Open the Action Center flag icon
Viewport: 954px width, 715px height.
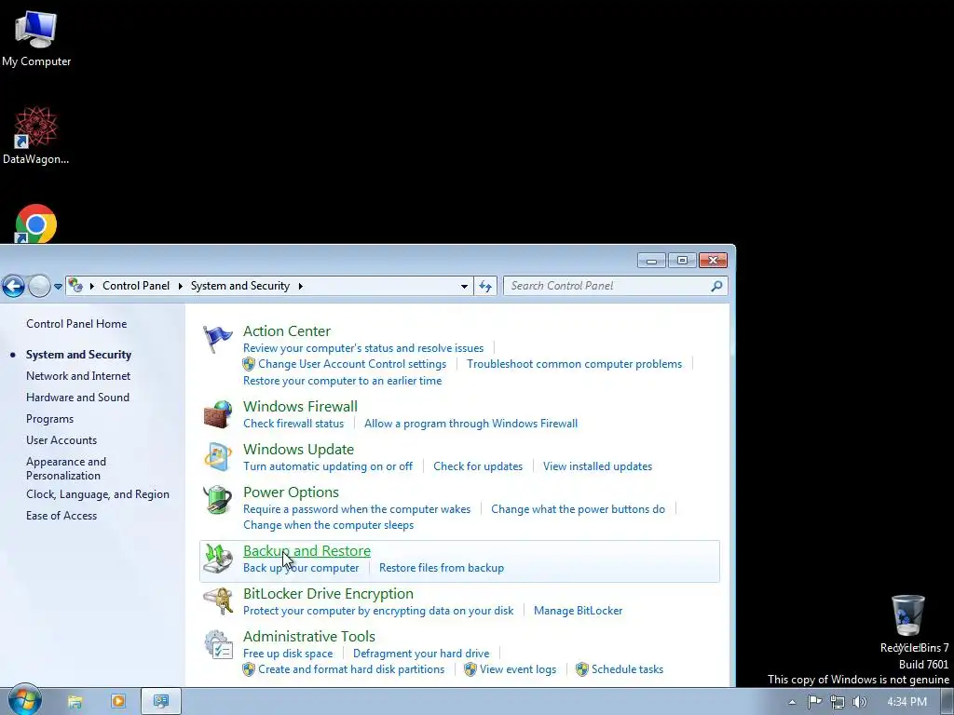click(217, 339)
